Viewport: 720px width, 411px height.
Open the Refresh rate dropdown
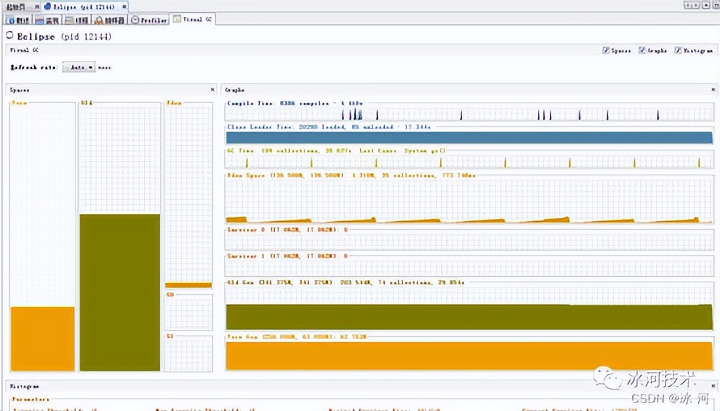tap(79, 67)
